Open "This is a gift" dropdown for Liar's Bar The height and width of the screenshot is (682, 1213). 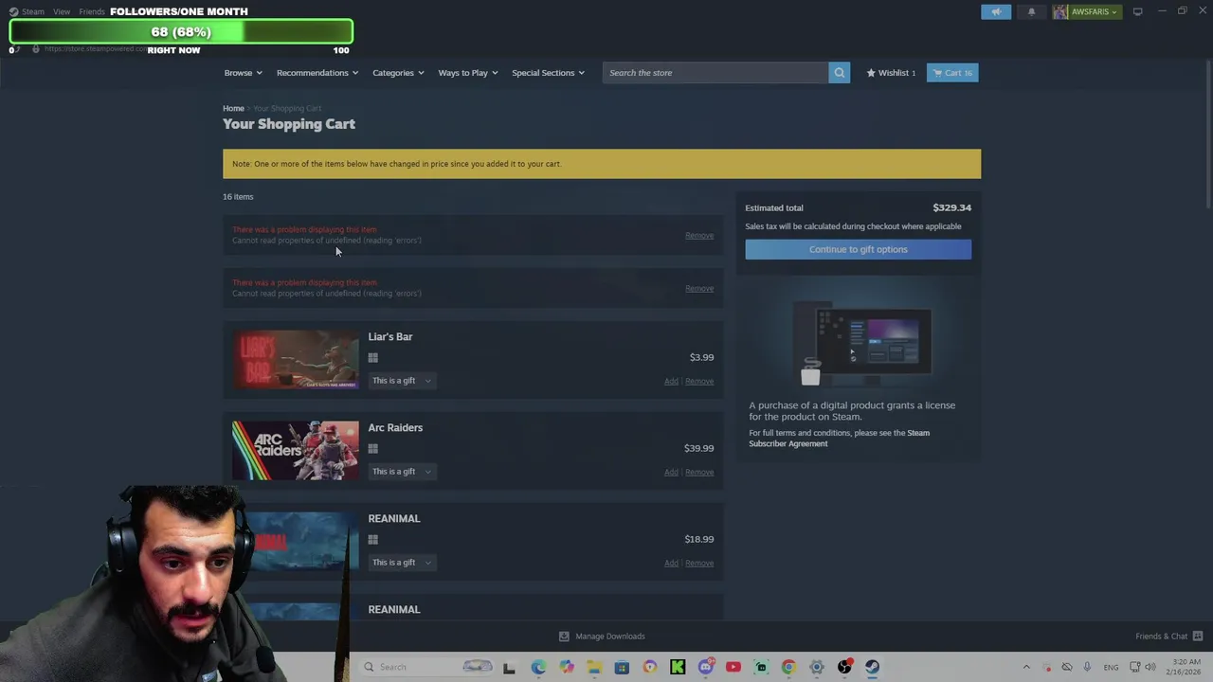pos(401,381)
